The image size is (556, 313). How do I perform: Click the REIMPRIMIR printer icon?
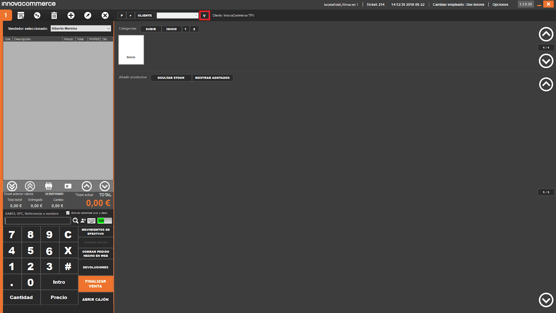click(x=49, y=186)
